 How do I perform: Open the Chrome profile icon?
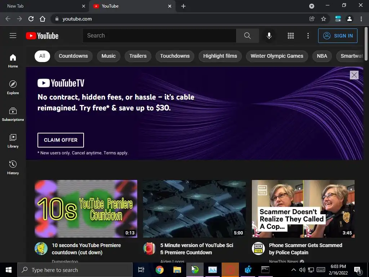pyautogui.click(x=350, y=19)
